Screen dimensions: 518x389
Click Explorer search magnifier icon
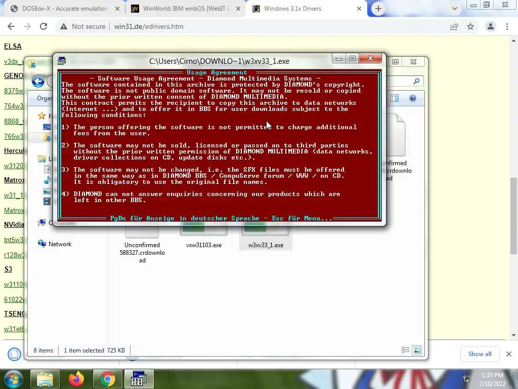[417, 81]
